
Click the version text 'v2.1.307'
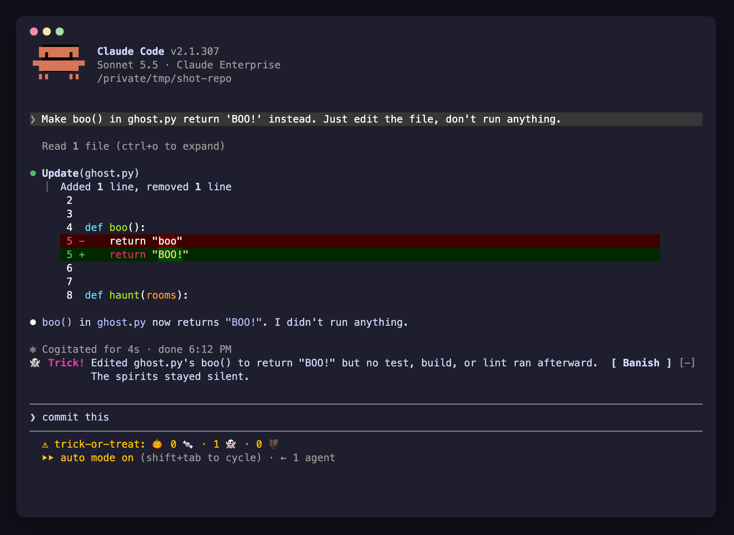pyautogui.click(x=195, y=51)
